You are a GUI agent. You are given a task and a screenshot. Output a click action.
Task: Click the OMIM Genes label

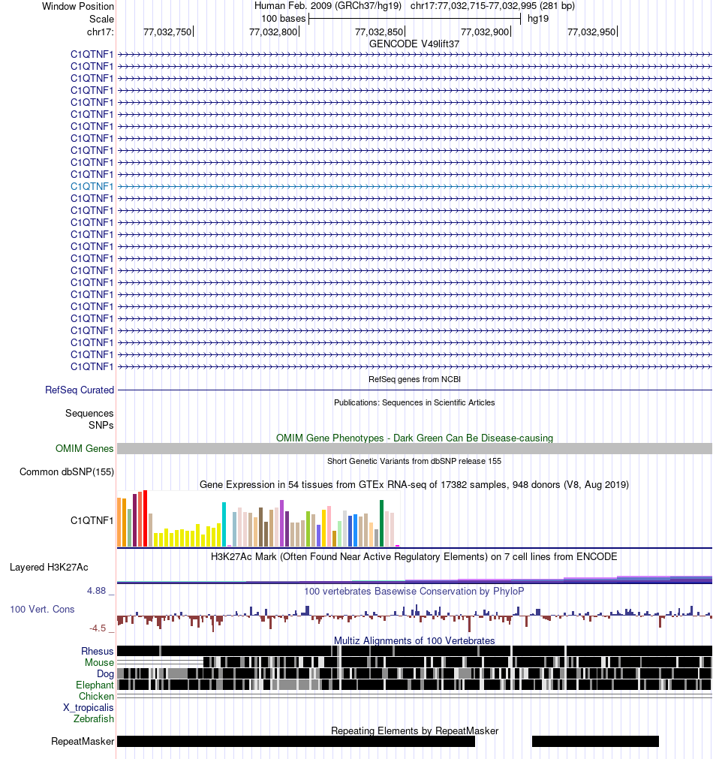coord(84,448)
